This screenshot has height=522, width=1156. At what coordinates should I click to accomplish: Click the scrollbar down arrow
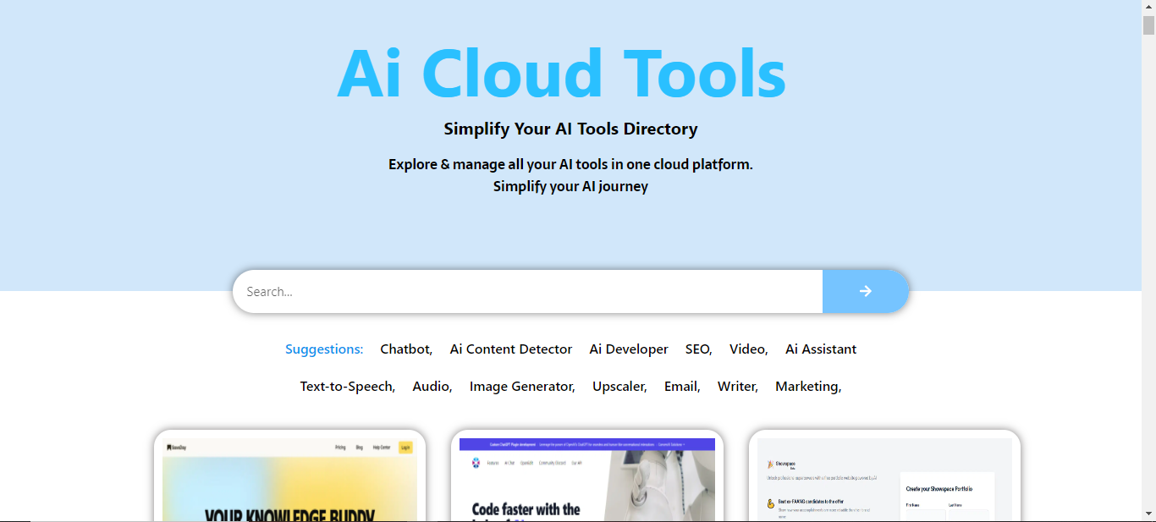(x=1148, y=514)
